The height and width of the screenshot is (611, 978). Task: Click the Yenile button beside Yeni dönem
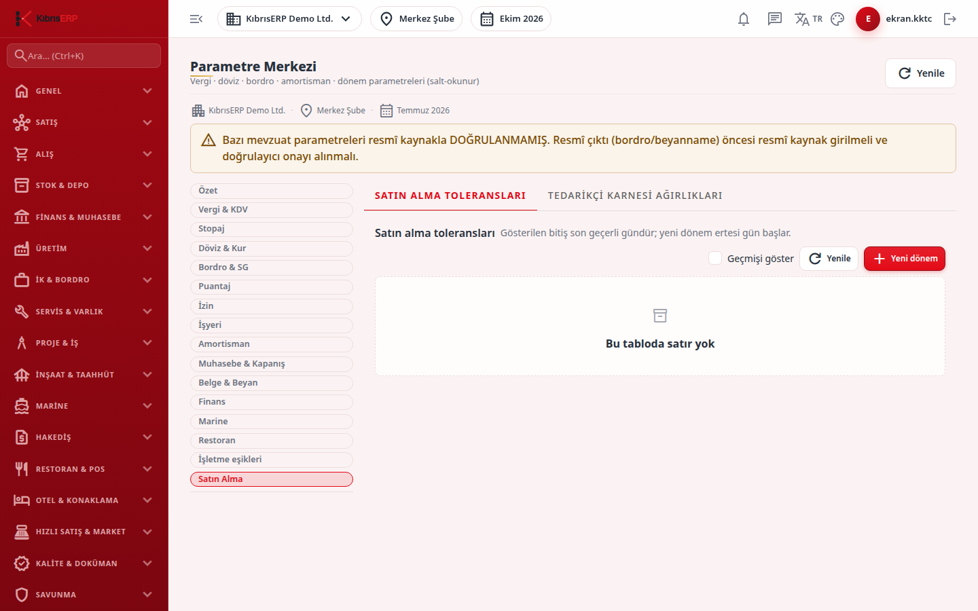829,259
